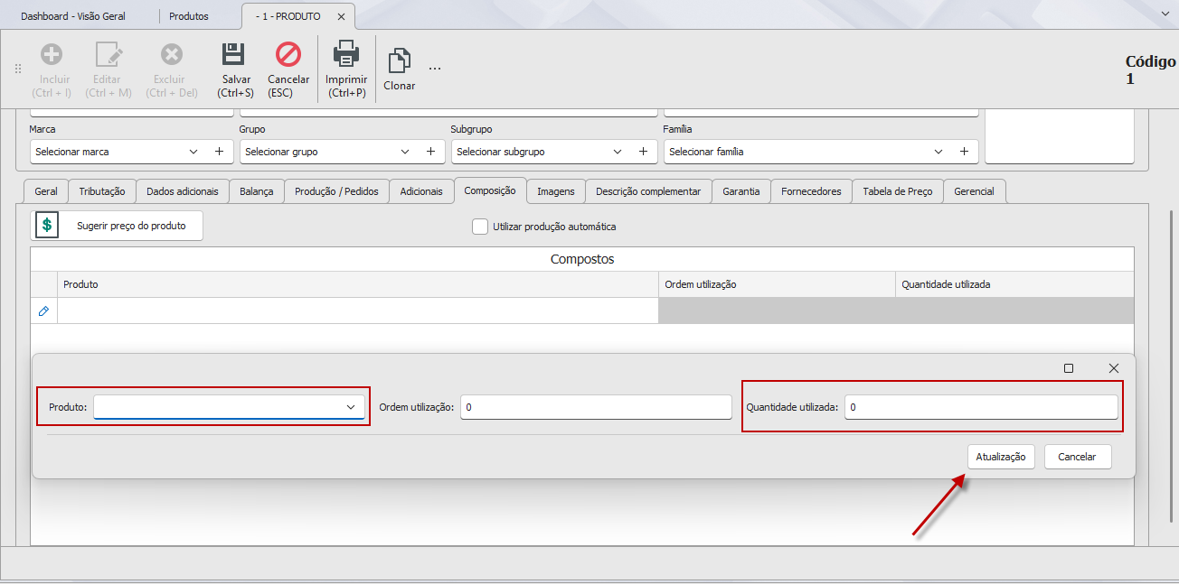Click Ordem utilização column header
The height and width of the screenshot is (584, 1179).
point(778,284)
